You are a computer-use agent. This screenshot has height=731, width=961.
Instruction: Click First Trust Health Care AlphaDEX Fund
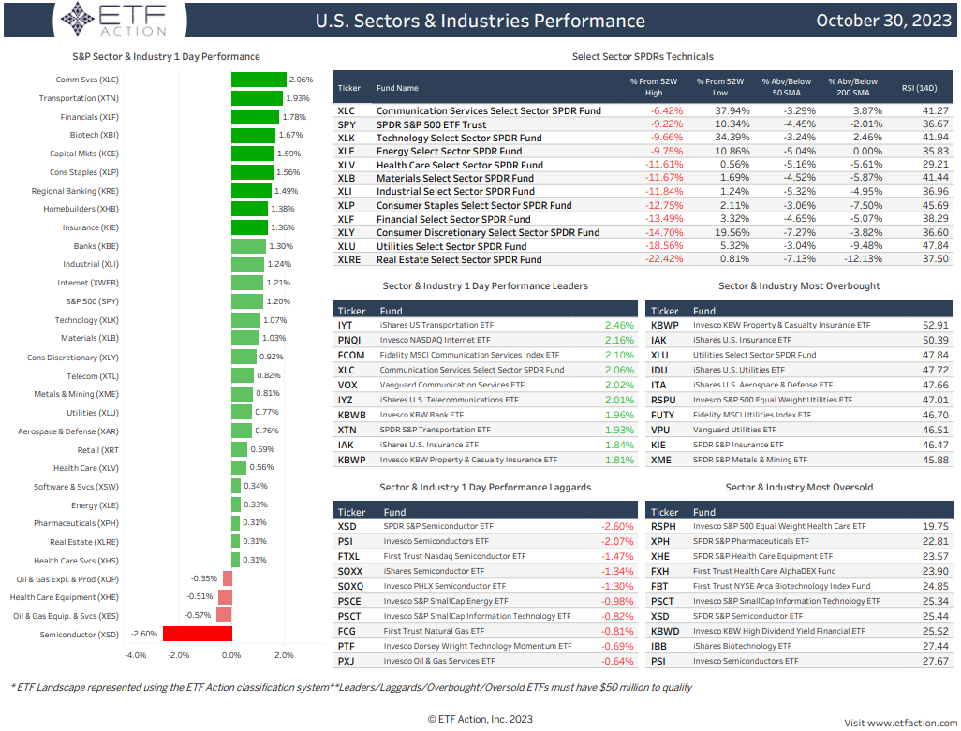[764, 571]
